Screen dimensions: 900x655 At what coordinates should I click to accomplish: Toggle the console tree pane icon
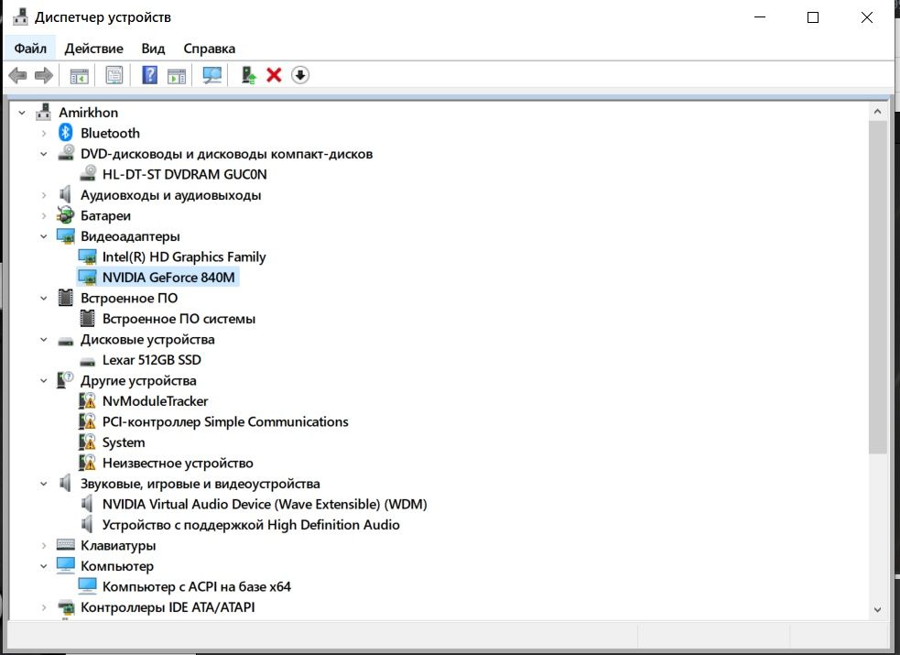tap(80, 75)
